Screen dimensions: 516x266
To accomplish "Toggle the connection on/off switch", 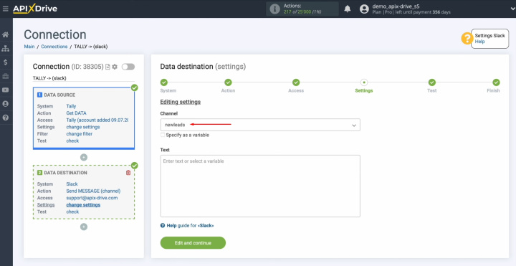I will (x=128, y=67).
